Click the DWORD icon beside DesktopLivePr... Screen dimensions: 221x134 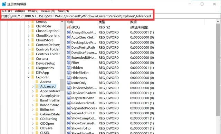pyautogui.click(x=69, y=42)
